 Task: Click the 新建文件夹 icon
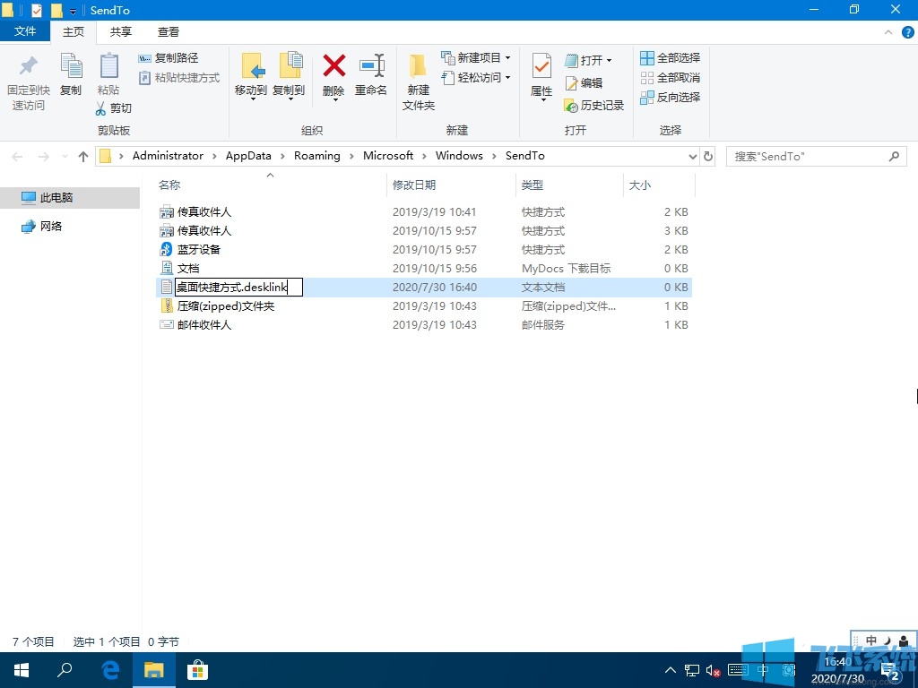point(418,81)
